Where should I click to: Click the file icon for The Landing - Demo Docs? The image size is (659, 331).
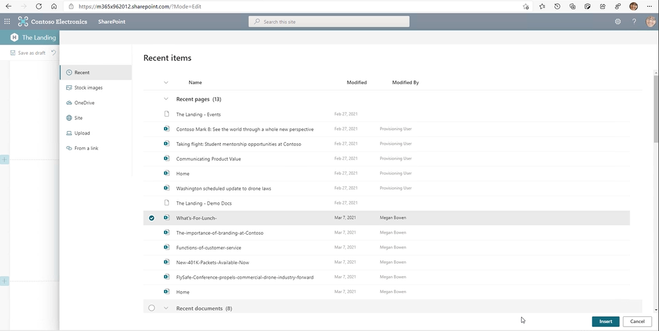tap(167, 203)
